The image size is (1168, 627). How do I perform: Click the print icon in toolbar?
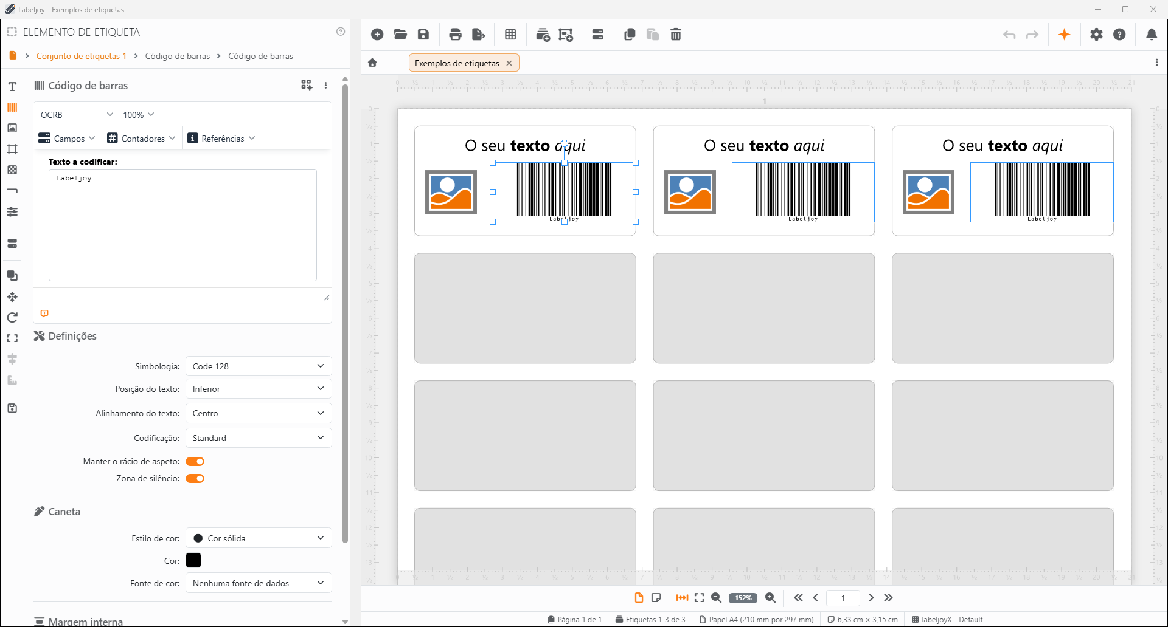455,35
